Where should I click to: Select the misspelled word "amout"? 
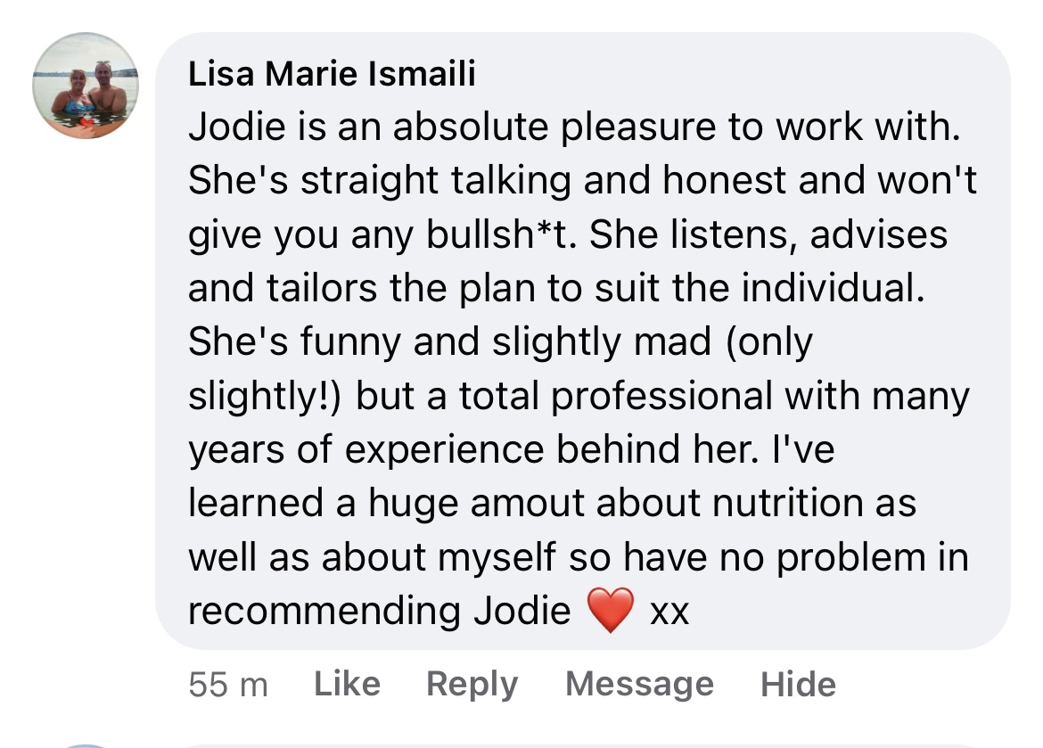(528, 503)
